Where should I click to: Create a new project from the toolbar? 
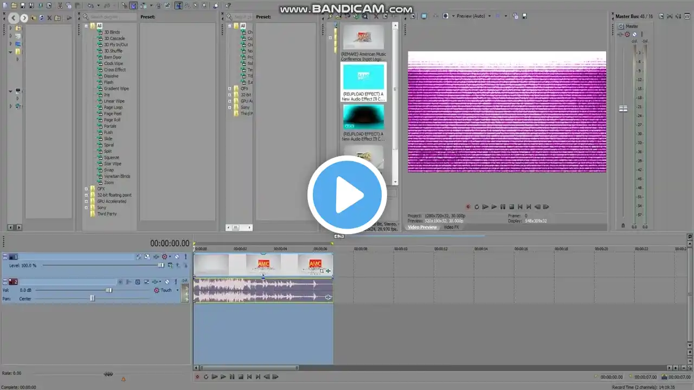[4, 5]
